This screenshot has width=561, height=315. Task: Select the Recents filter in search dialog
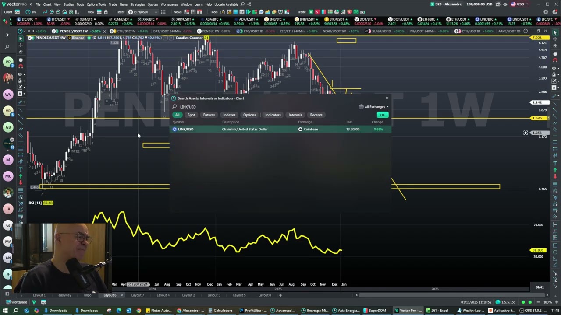click(x=316, y=115)
